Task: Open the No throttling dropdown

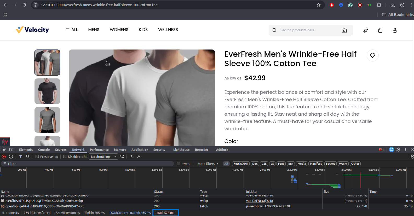Action: (x=103, y=157)
